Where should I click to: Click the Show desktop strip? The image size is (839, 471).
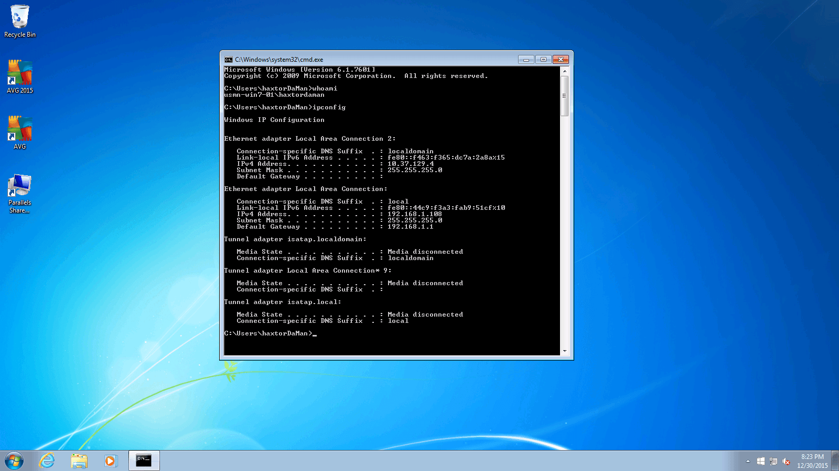(x=835, y=461)
